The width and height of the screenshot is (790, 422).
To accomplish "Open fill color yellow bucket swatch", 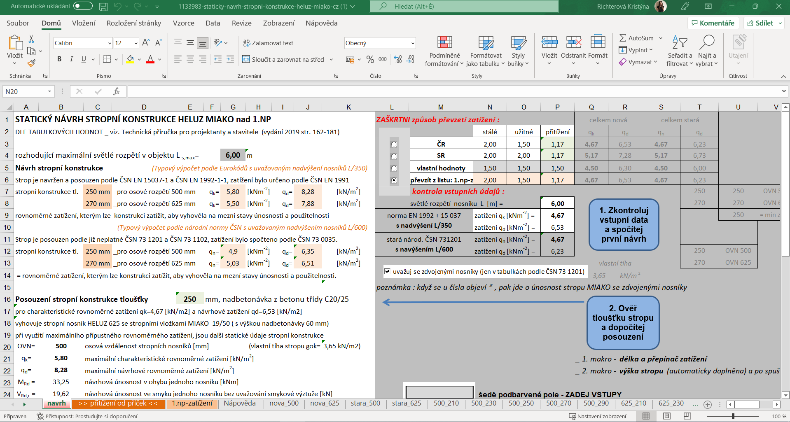I will 130,59.
